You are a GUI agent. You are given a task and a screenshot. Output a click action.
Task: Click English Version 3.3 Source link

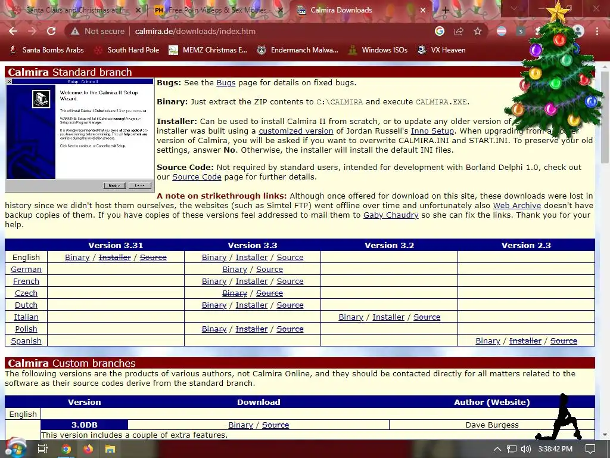coord(290,258)
